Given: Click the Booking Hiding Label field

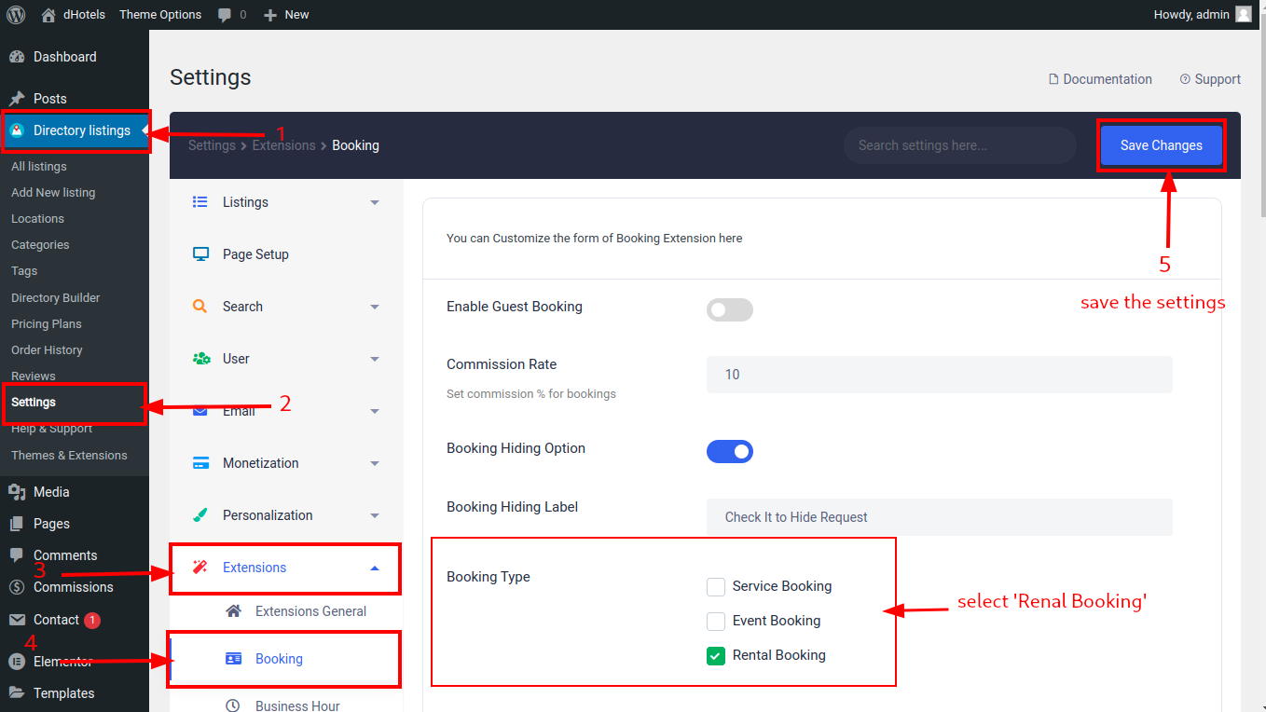Looking at the screenshot, I should pyautogui.click(x=940, y=517).
